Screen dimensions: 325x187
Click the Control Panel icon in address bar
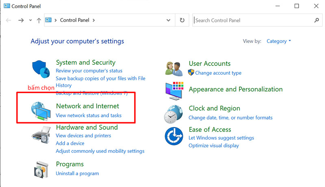48,20
